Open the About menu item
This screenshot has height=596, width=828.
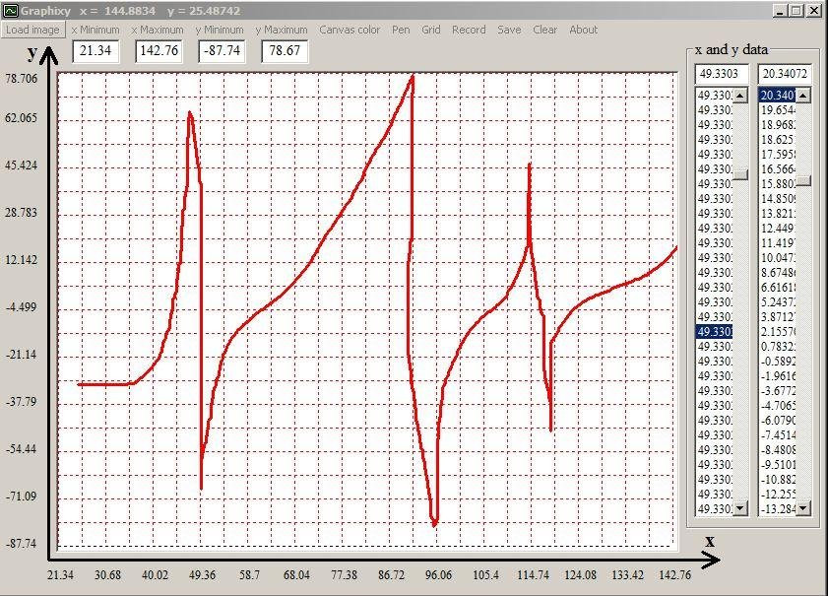click(x=584, y=30)
